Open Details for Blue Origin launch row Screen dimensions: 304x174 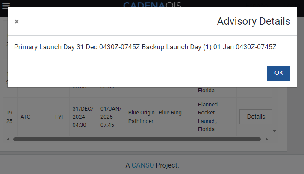(x=256, y=117)
